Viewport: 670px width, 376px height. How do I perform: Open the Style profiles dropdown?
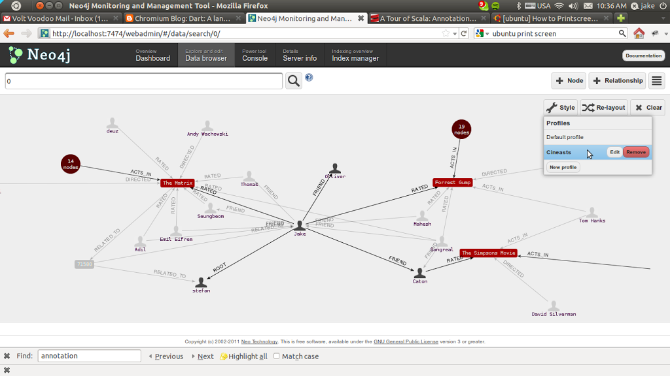pyautogui.click(x=561, y=108)
